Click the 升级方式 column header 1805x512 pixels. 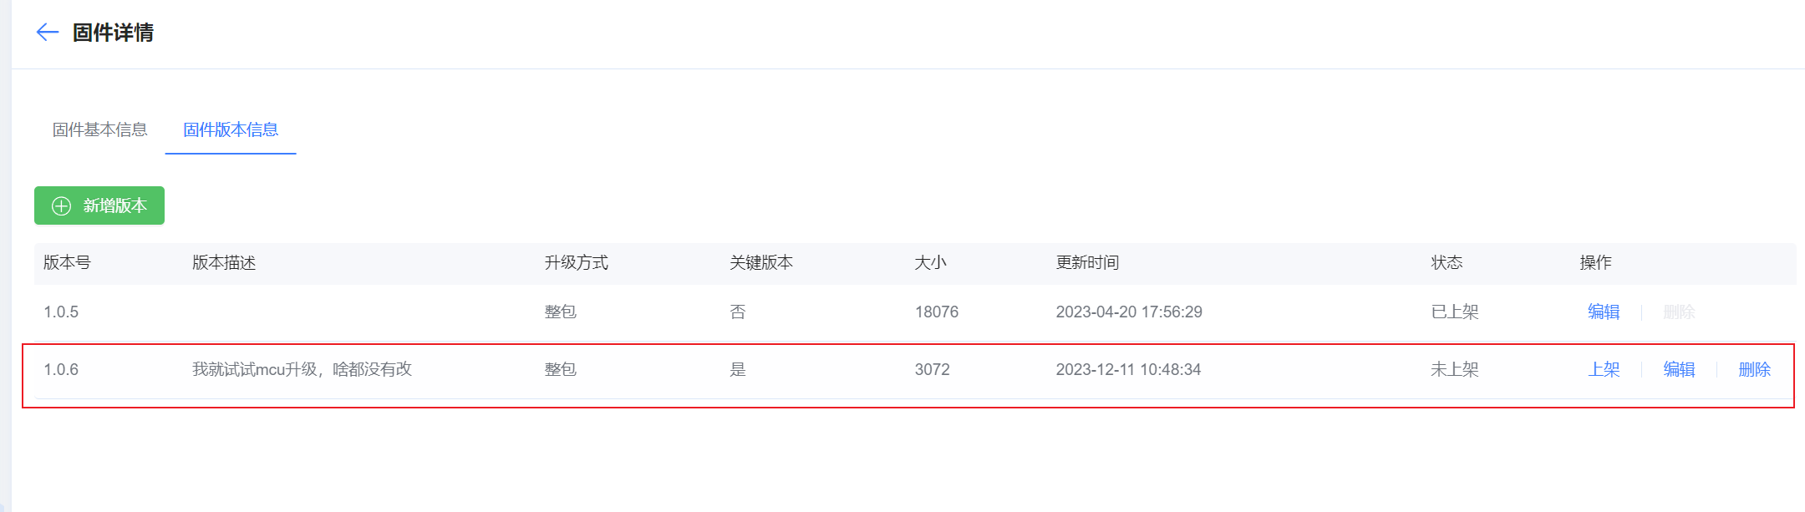tap(577, 262)
